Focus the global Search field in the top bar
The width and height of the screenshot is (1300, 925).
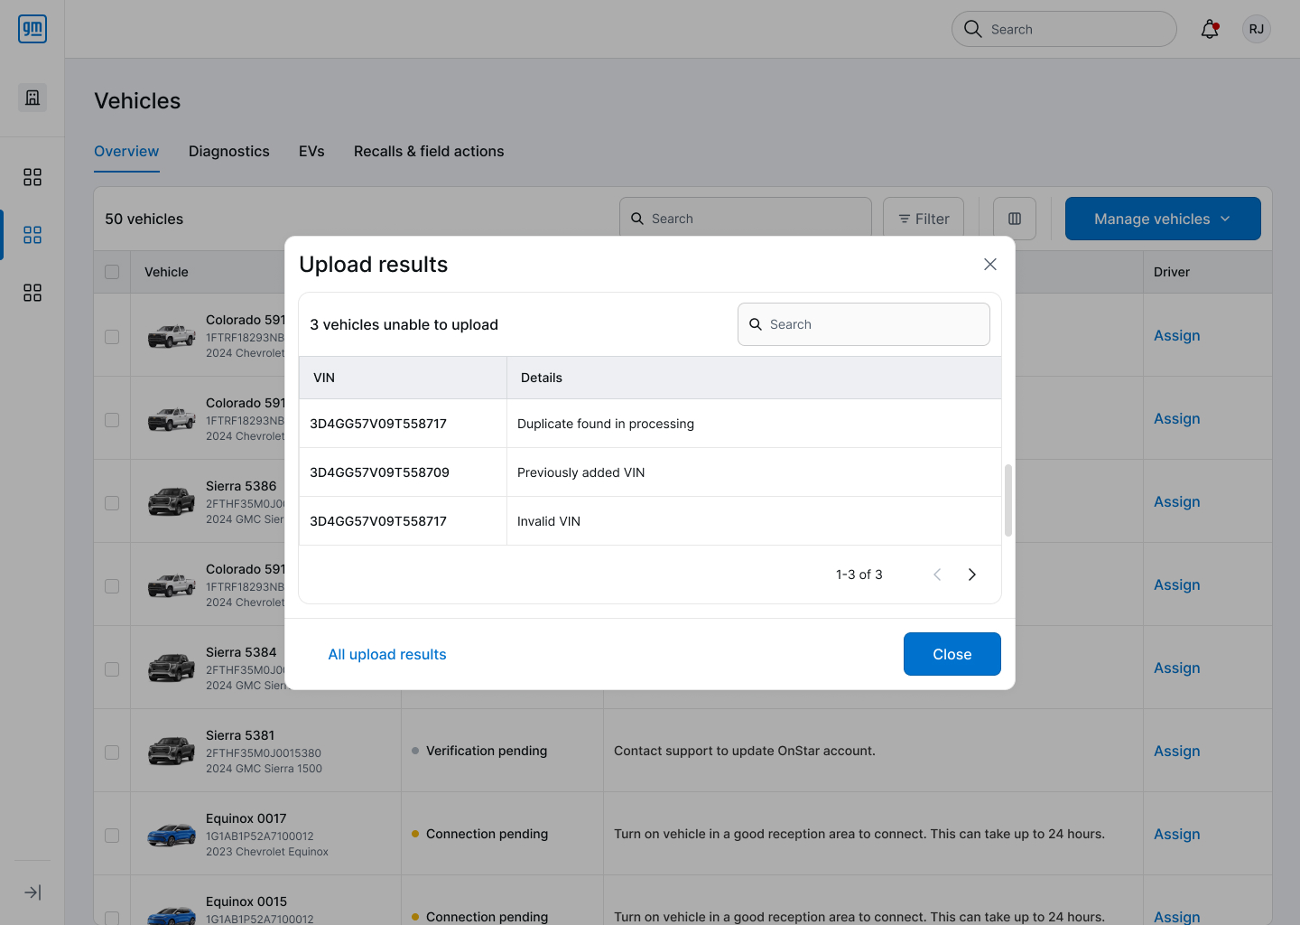(1064, 29)
